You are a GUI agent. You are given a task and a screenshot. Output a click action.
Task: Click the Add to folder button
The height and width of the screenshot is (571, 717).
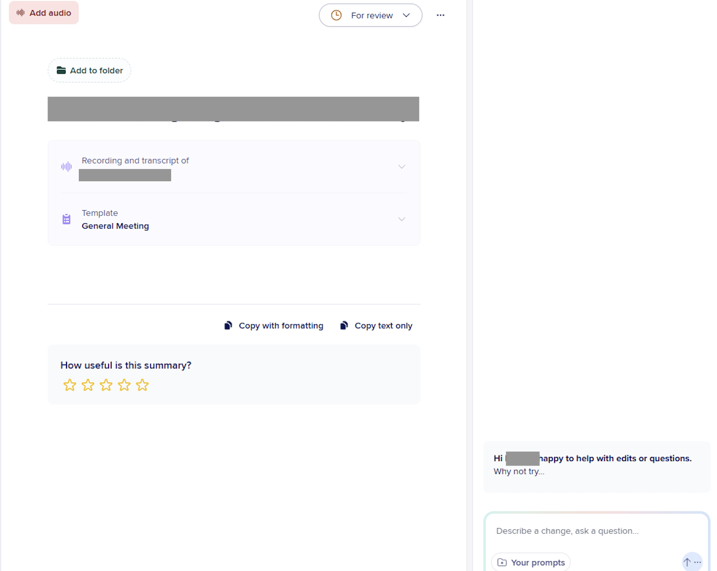(x=89, y=70)
